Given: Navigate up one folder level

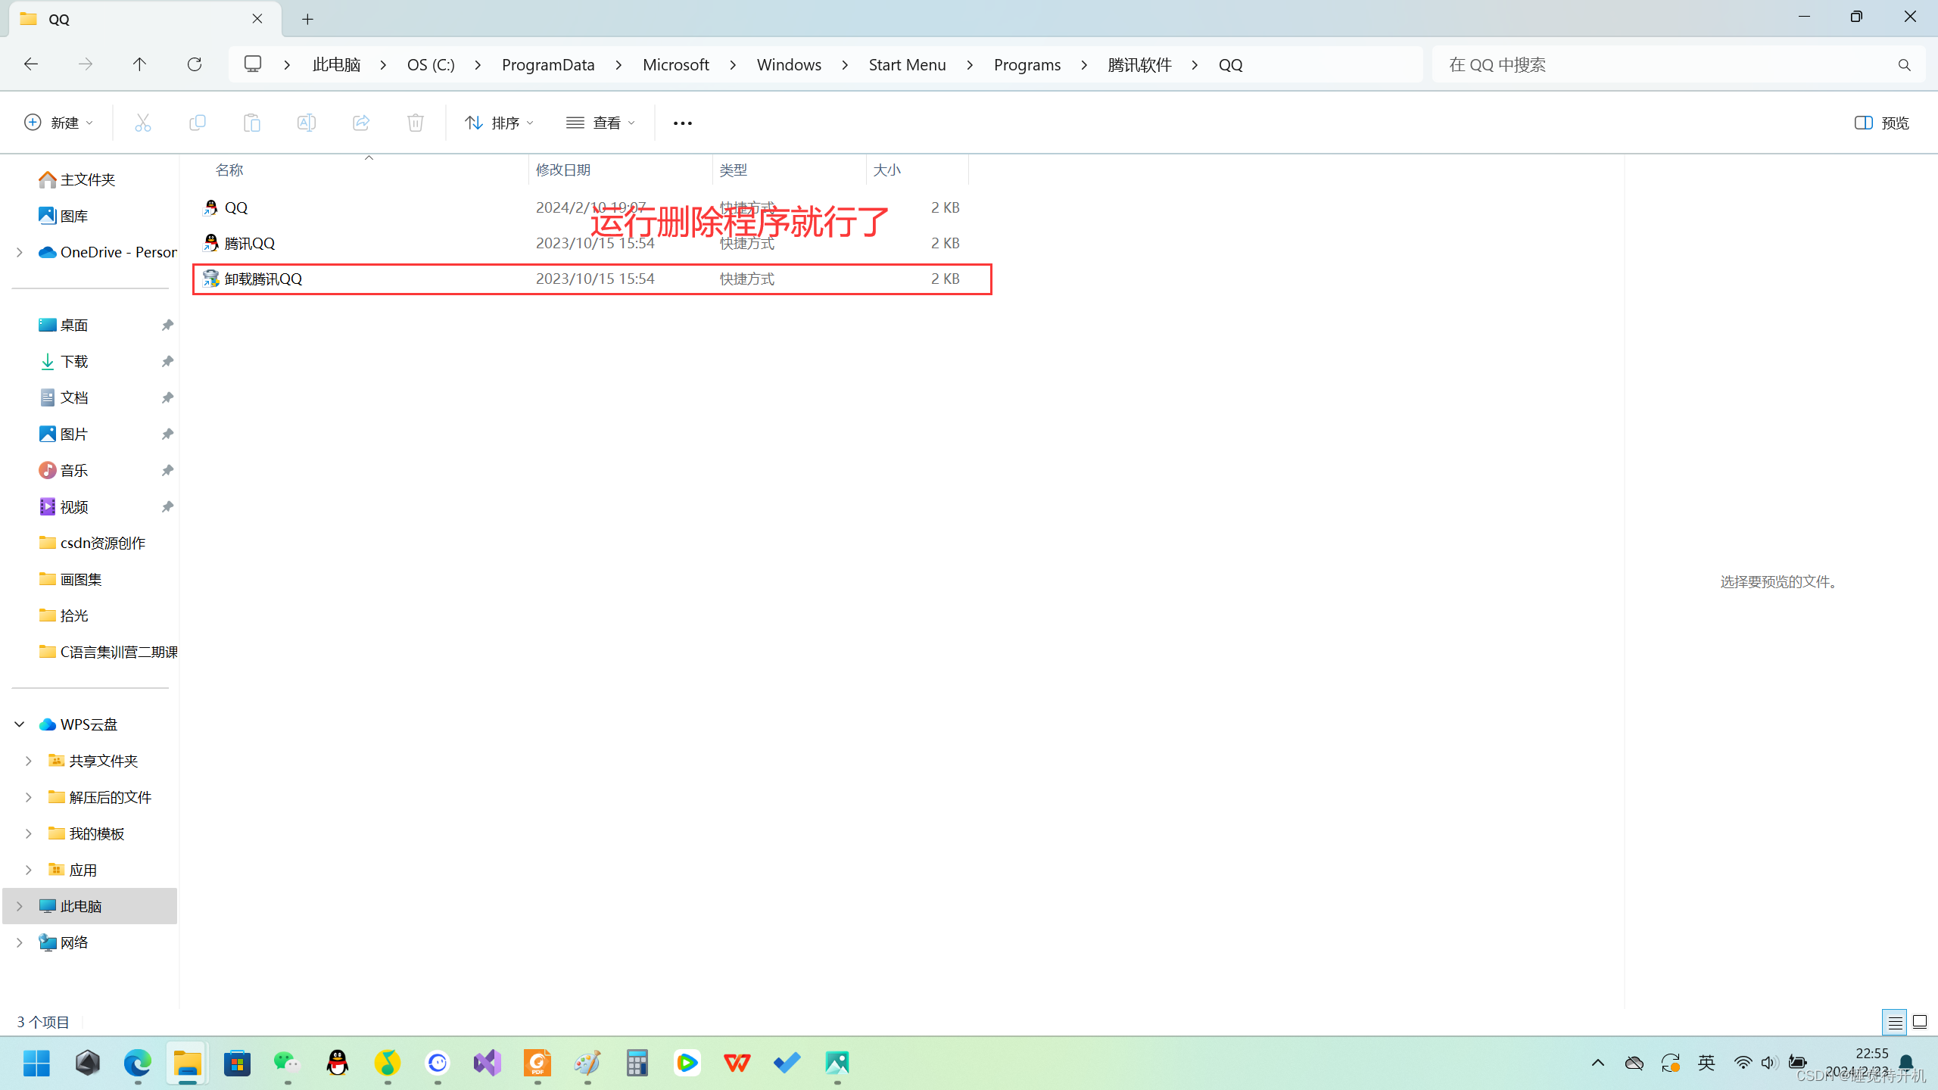Looking at the screenshot, I should (x=139, y=64).
